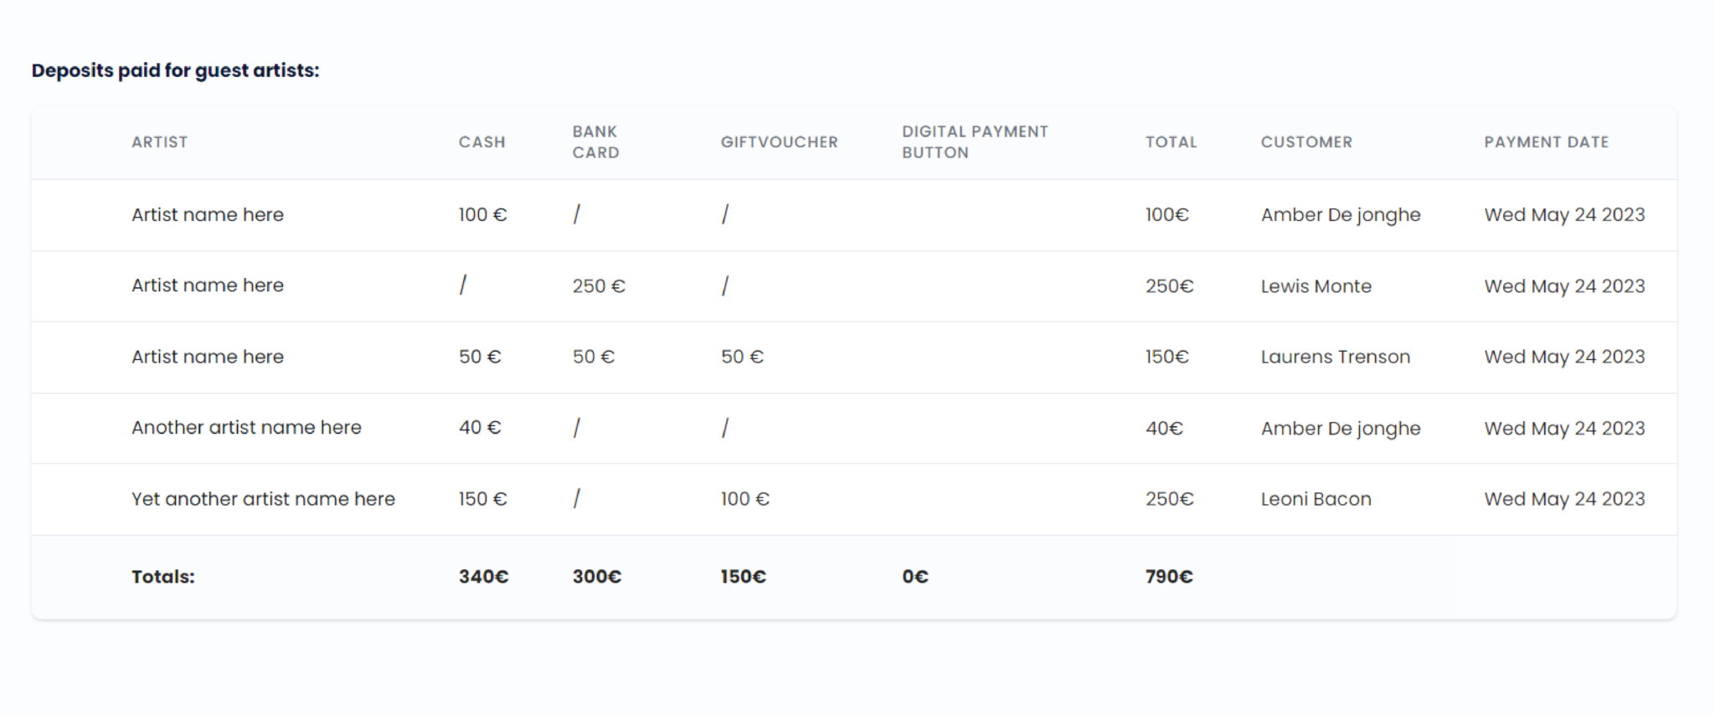This screenshot has width=1715, height=715.
Task: Click the 250 € bank card amount
Action: (599, 286)
